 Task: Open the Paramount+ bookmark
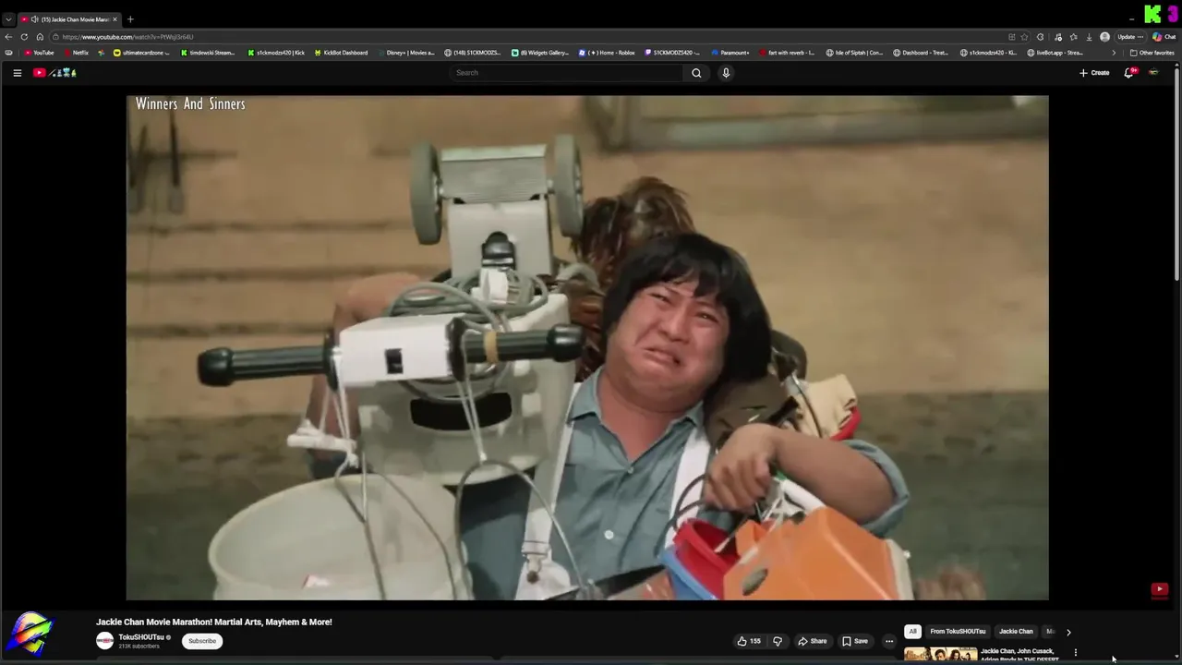[730, 53]
